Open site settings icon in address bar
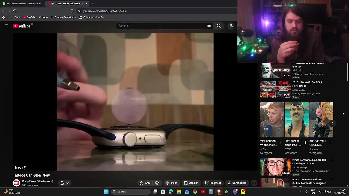This screenshot has width=349, height=196. coord(79,11)
